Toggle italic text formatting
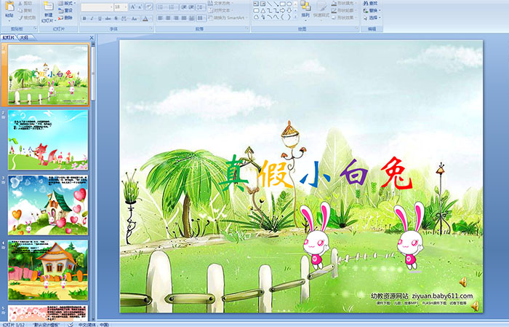 (92, 18)
